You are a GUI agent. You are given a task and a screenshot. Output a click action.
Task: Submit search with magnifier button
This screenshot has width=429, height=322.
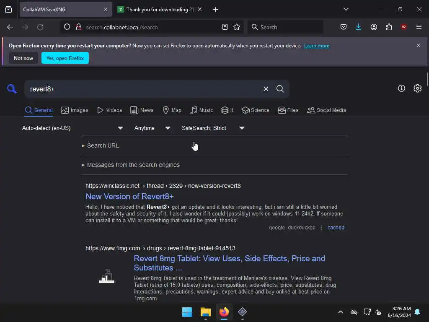(280, 89)
